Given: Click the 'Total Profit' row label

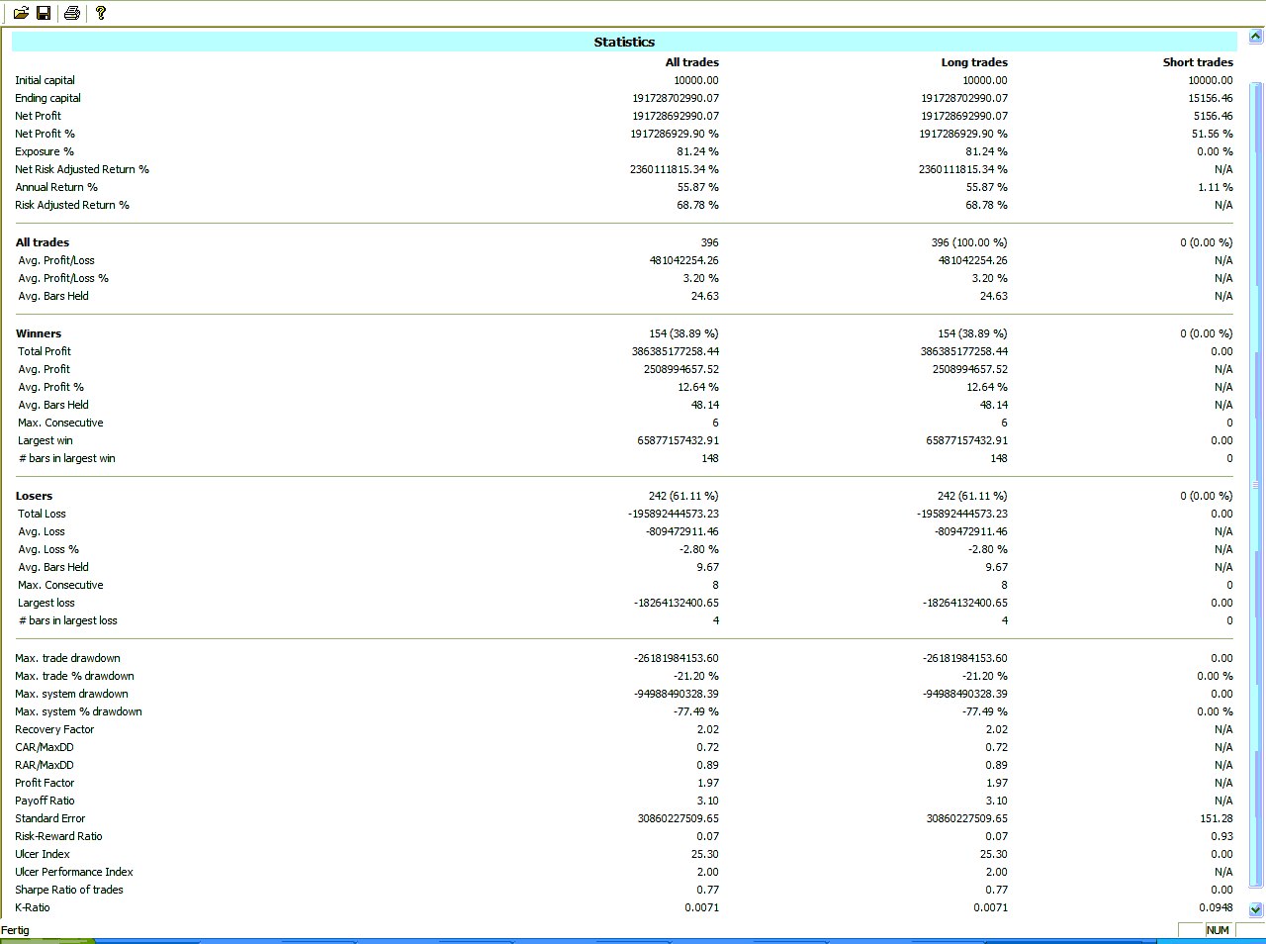Looking at the screenshot, I should [45, 351].
